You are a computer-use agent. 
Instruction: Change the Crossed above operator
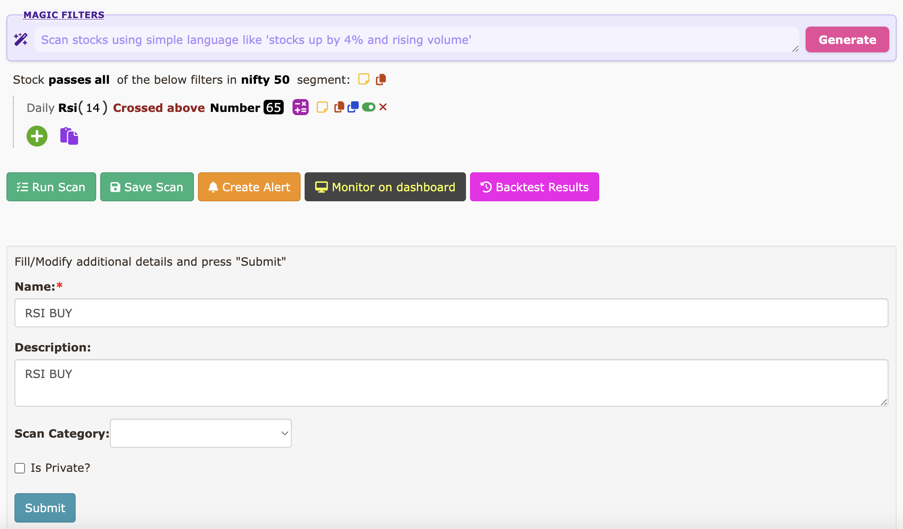159,108
